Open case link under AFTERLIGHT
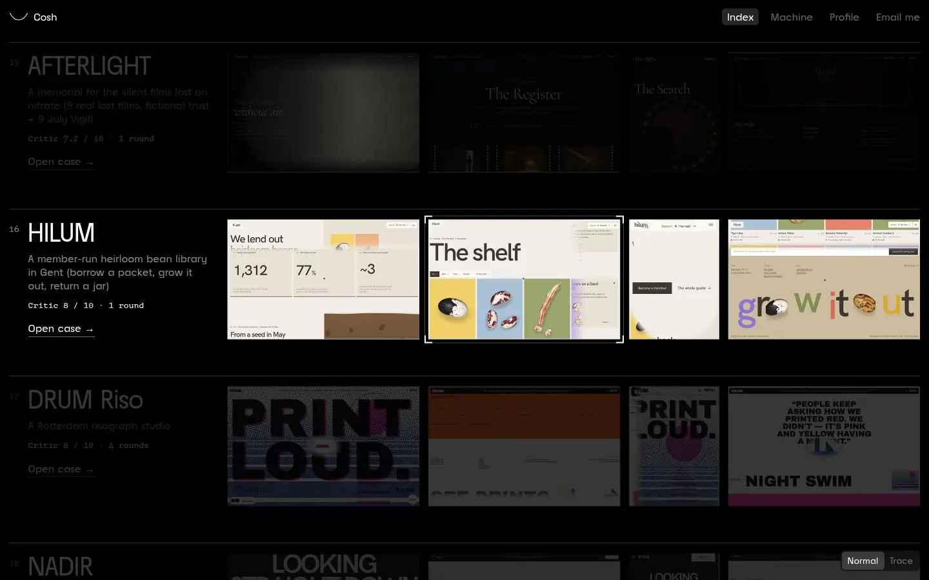This screenshot has height=580, width=929. tap(61, 162)
